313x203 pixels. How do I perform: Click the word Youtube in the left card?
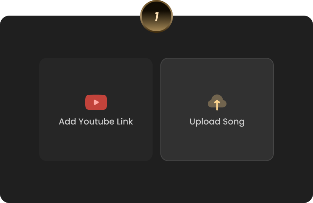click(96, 121)
